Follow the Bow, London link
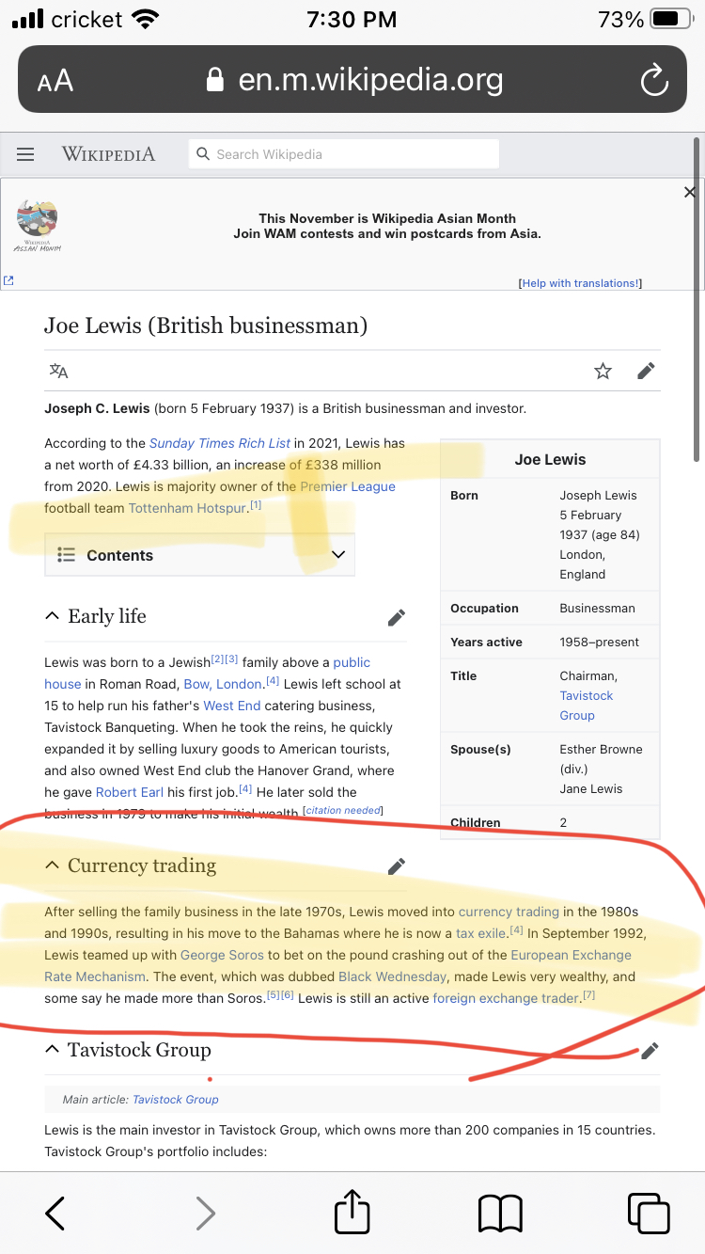 pos(223,684)
